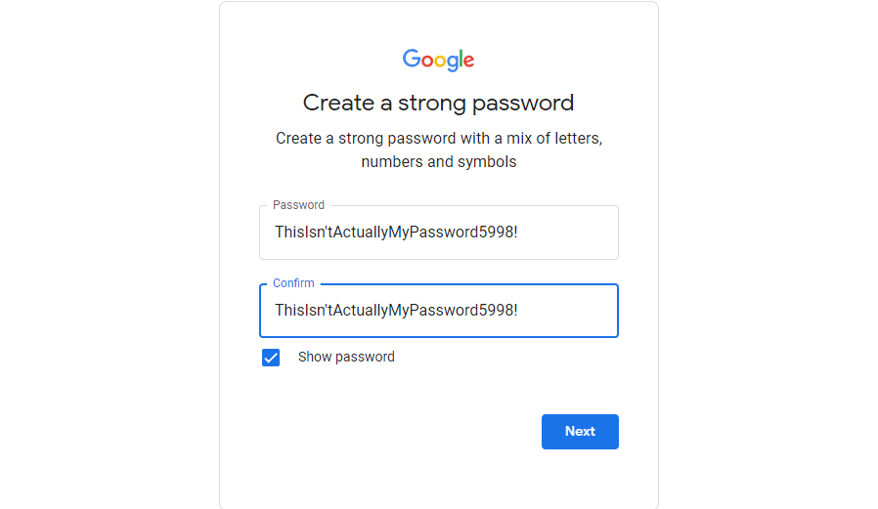Click the red letter e in Google logo
Screen dimensions: 878x509
[469, 62]
